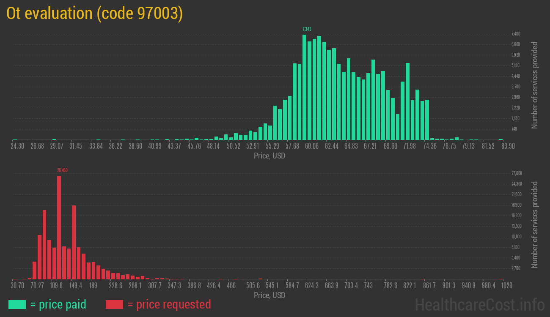Click the 'Price, USD' label under green chart
The width and height of the screenshot is (550, 317).
[269, 156]
